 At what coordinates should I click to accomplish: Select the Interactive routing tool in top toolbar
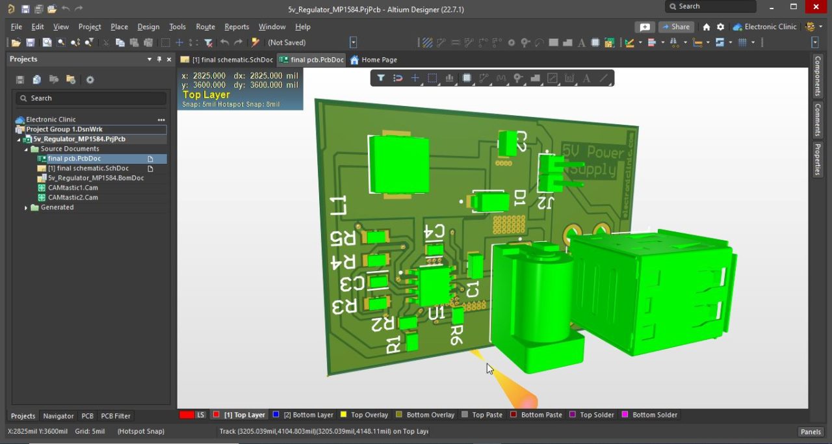click(x=441, y=42)
